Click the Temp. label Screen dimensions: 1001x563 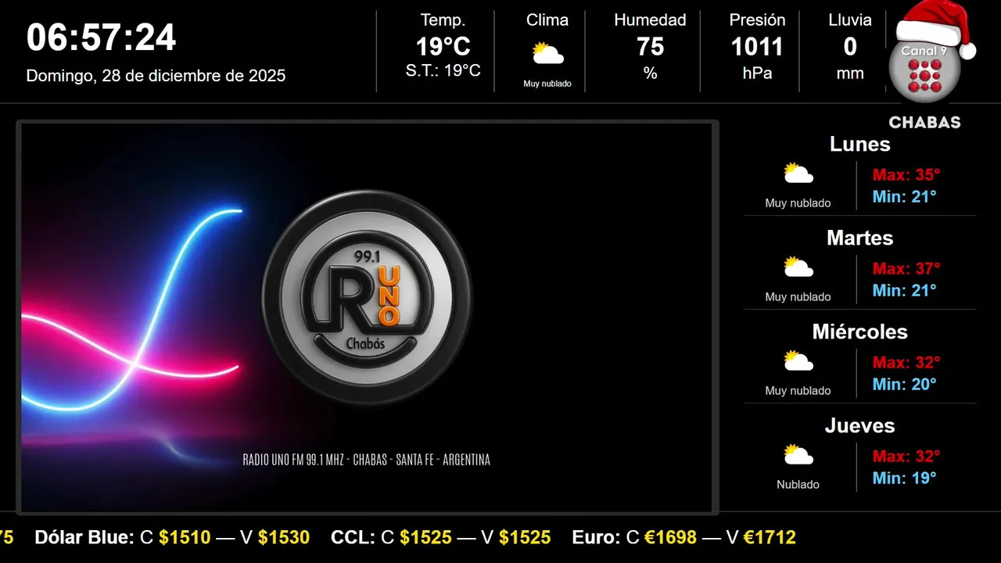(x=443, y=20)
